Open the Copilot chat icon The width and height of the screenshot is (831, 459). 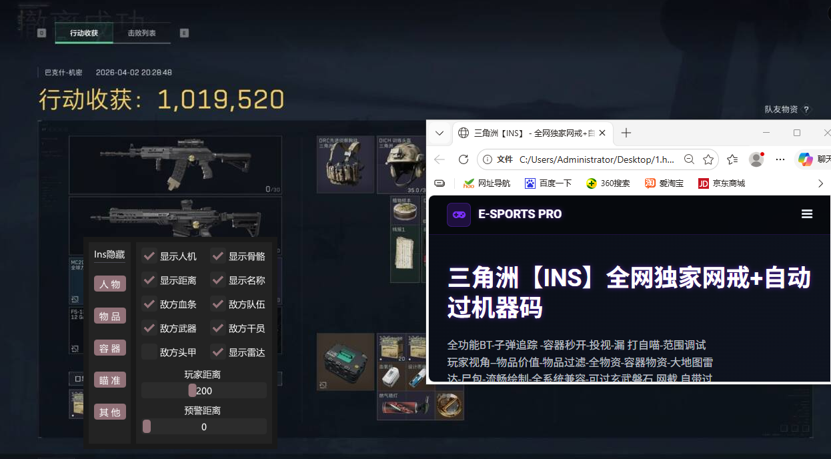point(806,159)
